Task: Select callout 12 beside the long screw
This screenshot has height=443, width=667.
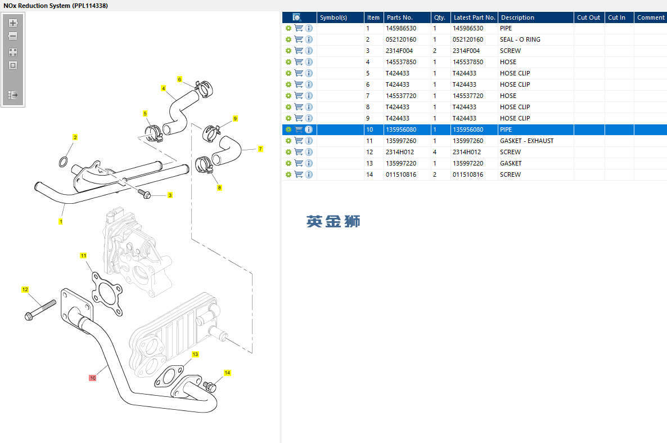Action: pos(25,290)
